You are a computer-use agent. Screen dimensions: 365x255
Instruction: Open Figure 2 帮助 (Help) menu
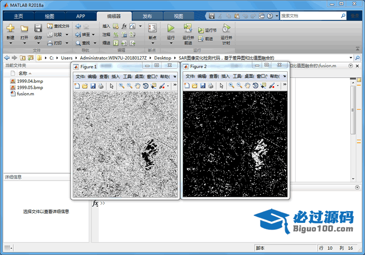coord(275,76)
